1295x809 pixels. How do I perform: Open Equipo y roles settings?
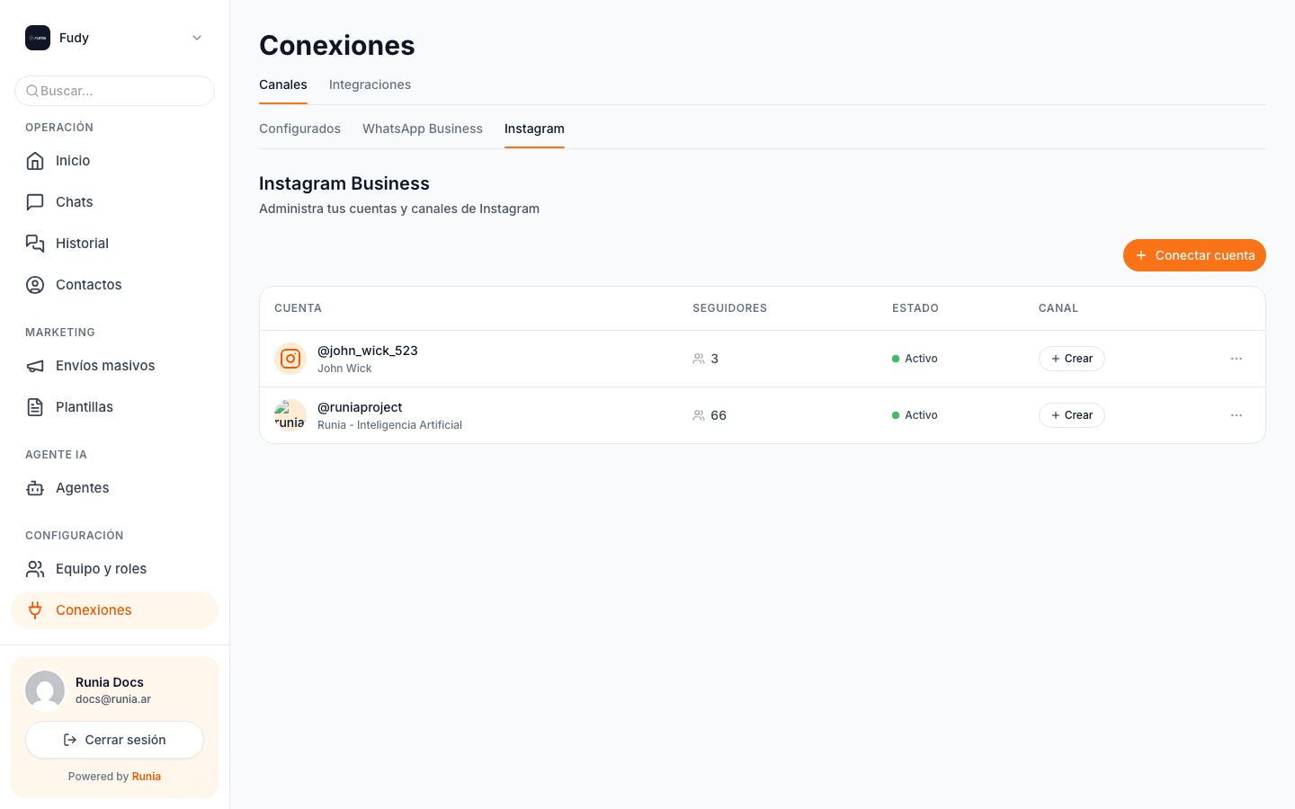pyautogui.click(x=114, y=569)
